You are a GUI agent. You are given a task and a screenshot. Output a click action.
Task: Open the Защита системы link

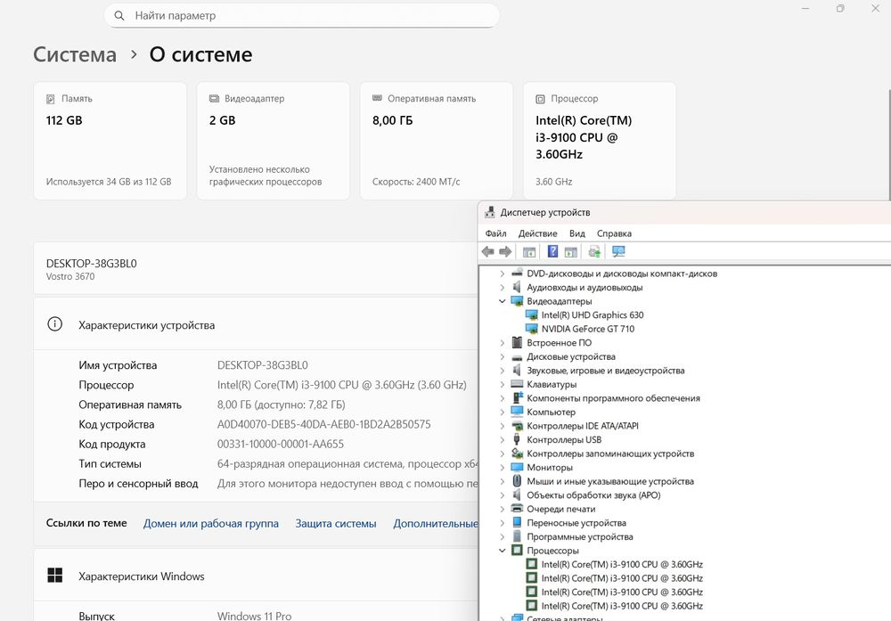(336, 523)
